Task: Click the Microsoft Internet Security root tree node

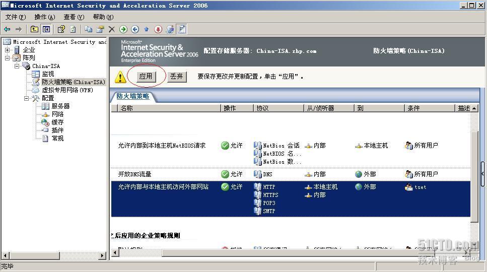Action: click(59, 42)
